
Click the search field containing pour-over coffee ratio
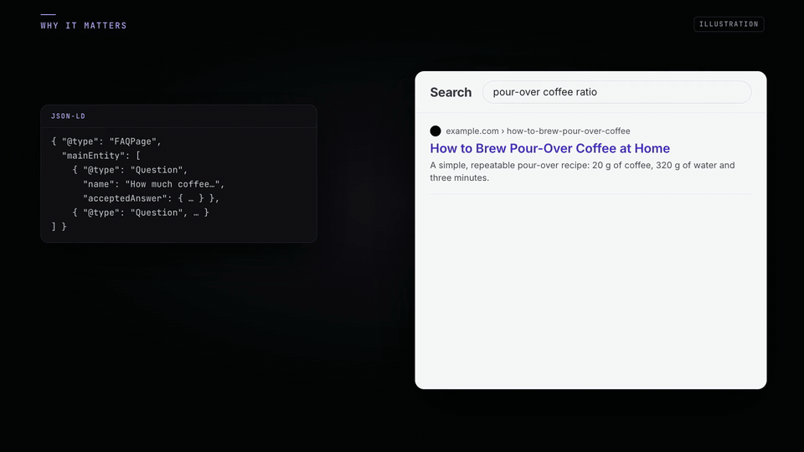pos(617,92)
